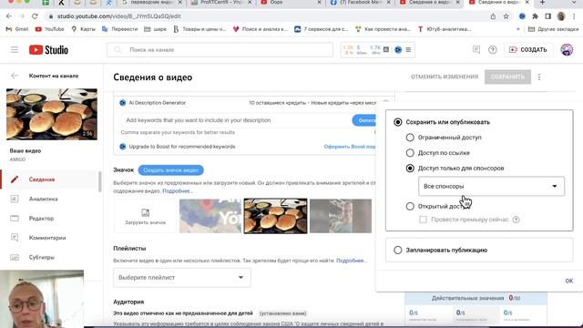The width and height of the screenshot is (583, 328).
Task: Click the upload icon in Загрузить значок
Action: (146, 212)
